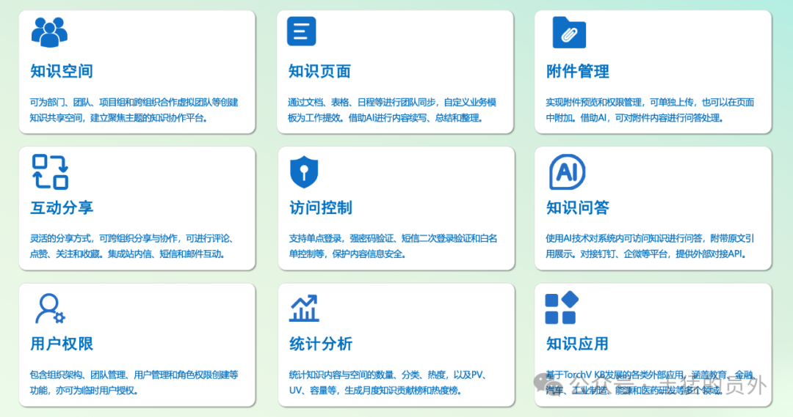Open the 互动分享 heading
The width and height of the screenshot is (793, 417).
[62, 207]
